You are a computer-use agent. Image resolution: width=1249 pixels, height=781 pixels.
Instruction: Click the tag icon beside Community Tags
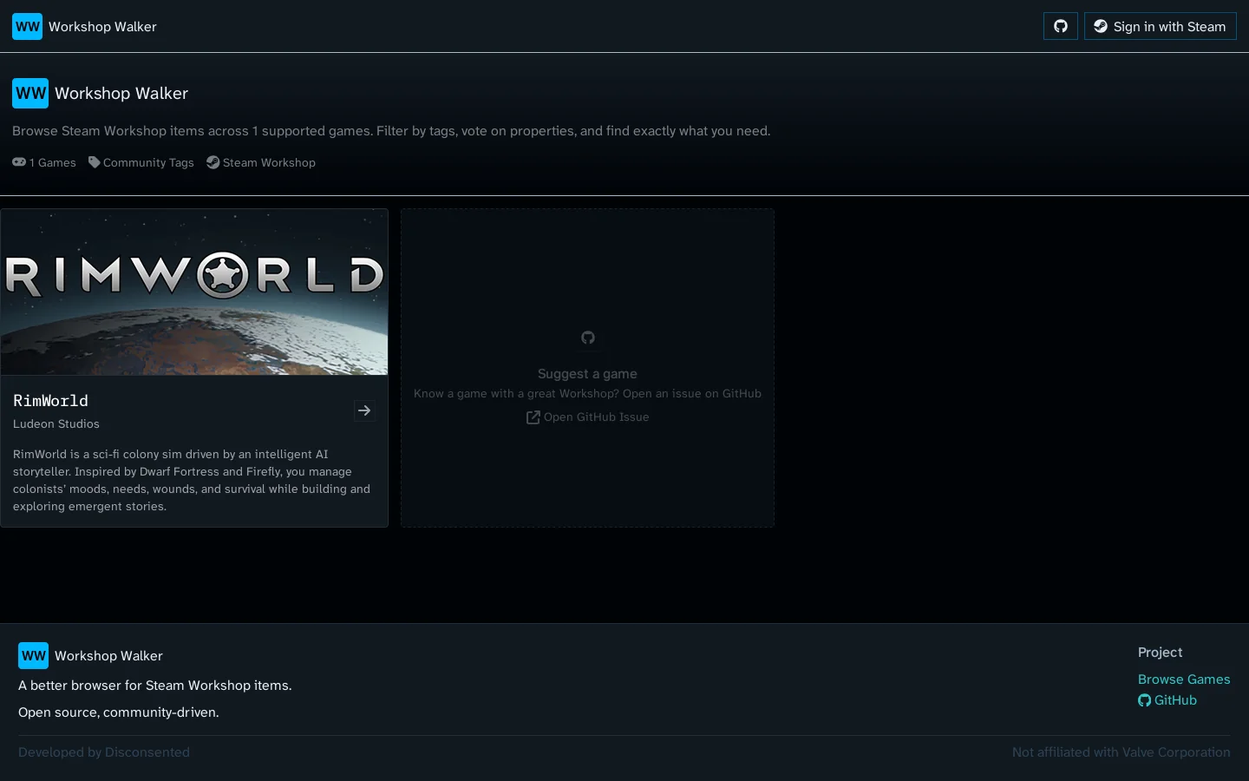94,162
